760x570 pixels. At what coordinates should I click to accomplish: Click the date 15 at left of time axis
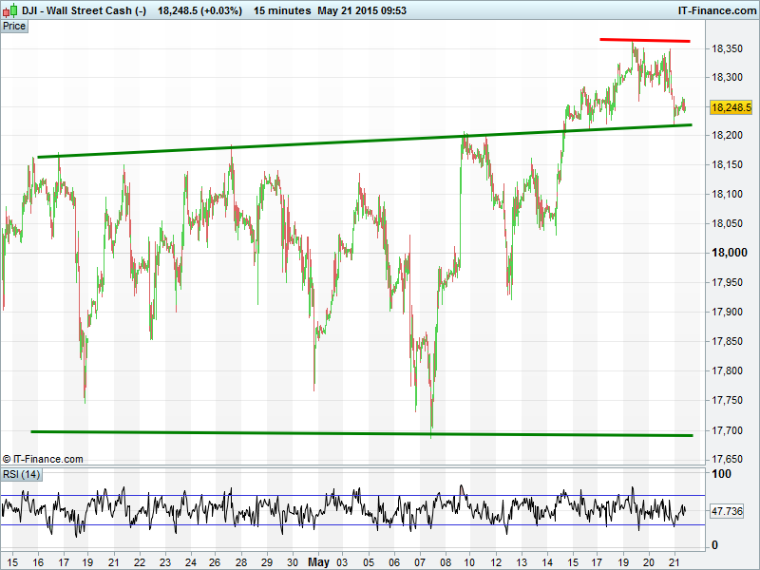tap(11, 562)
